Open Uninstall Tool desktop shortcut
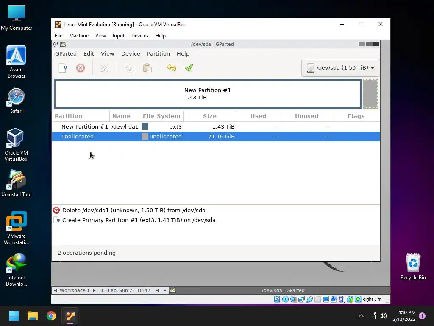 point(17,183)
